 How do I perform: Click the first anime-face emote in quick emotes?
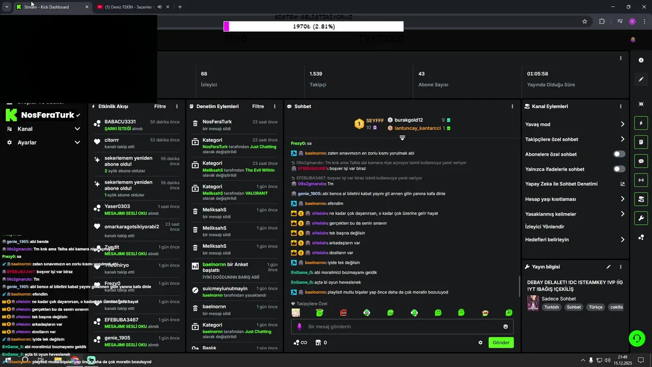pyautogui.click(x=295, y=312)
